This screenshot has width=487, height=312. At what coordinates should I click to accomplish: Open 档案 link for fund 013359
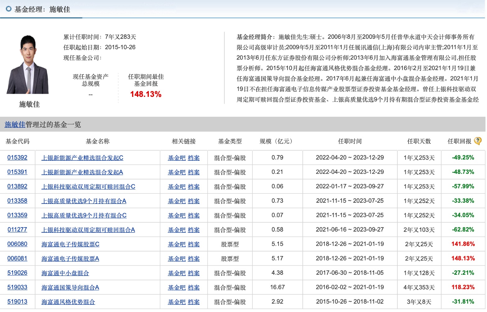tap(194, 215)
